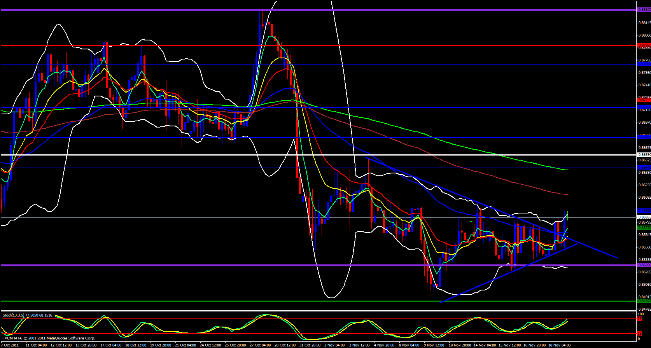Viewport: 651px width, 348px height.
Task: Click the purple 0.85290 price label
Action: [x=644, y=265]
